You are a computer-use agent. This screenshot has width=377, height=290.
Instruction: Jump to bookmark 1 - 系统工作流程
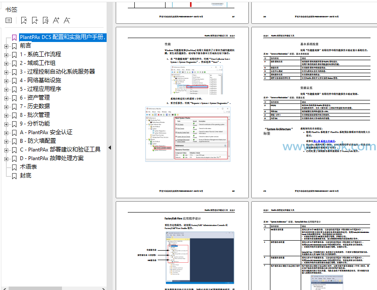pyautogui.click(x=40, y=54)
